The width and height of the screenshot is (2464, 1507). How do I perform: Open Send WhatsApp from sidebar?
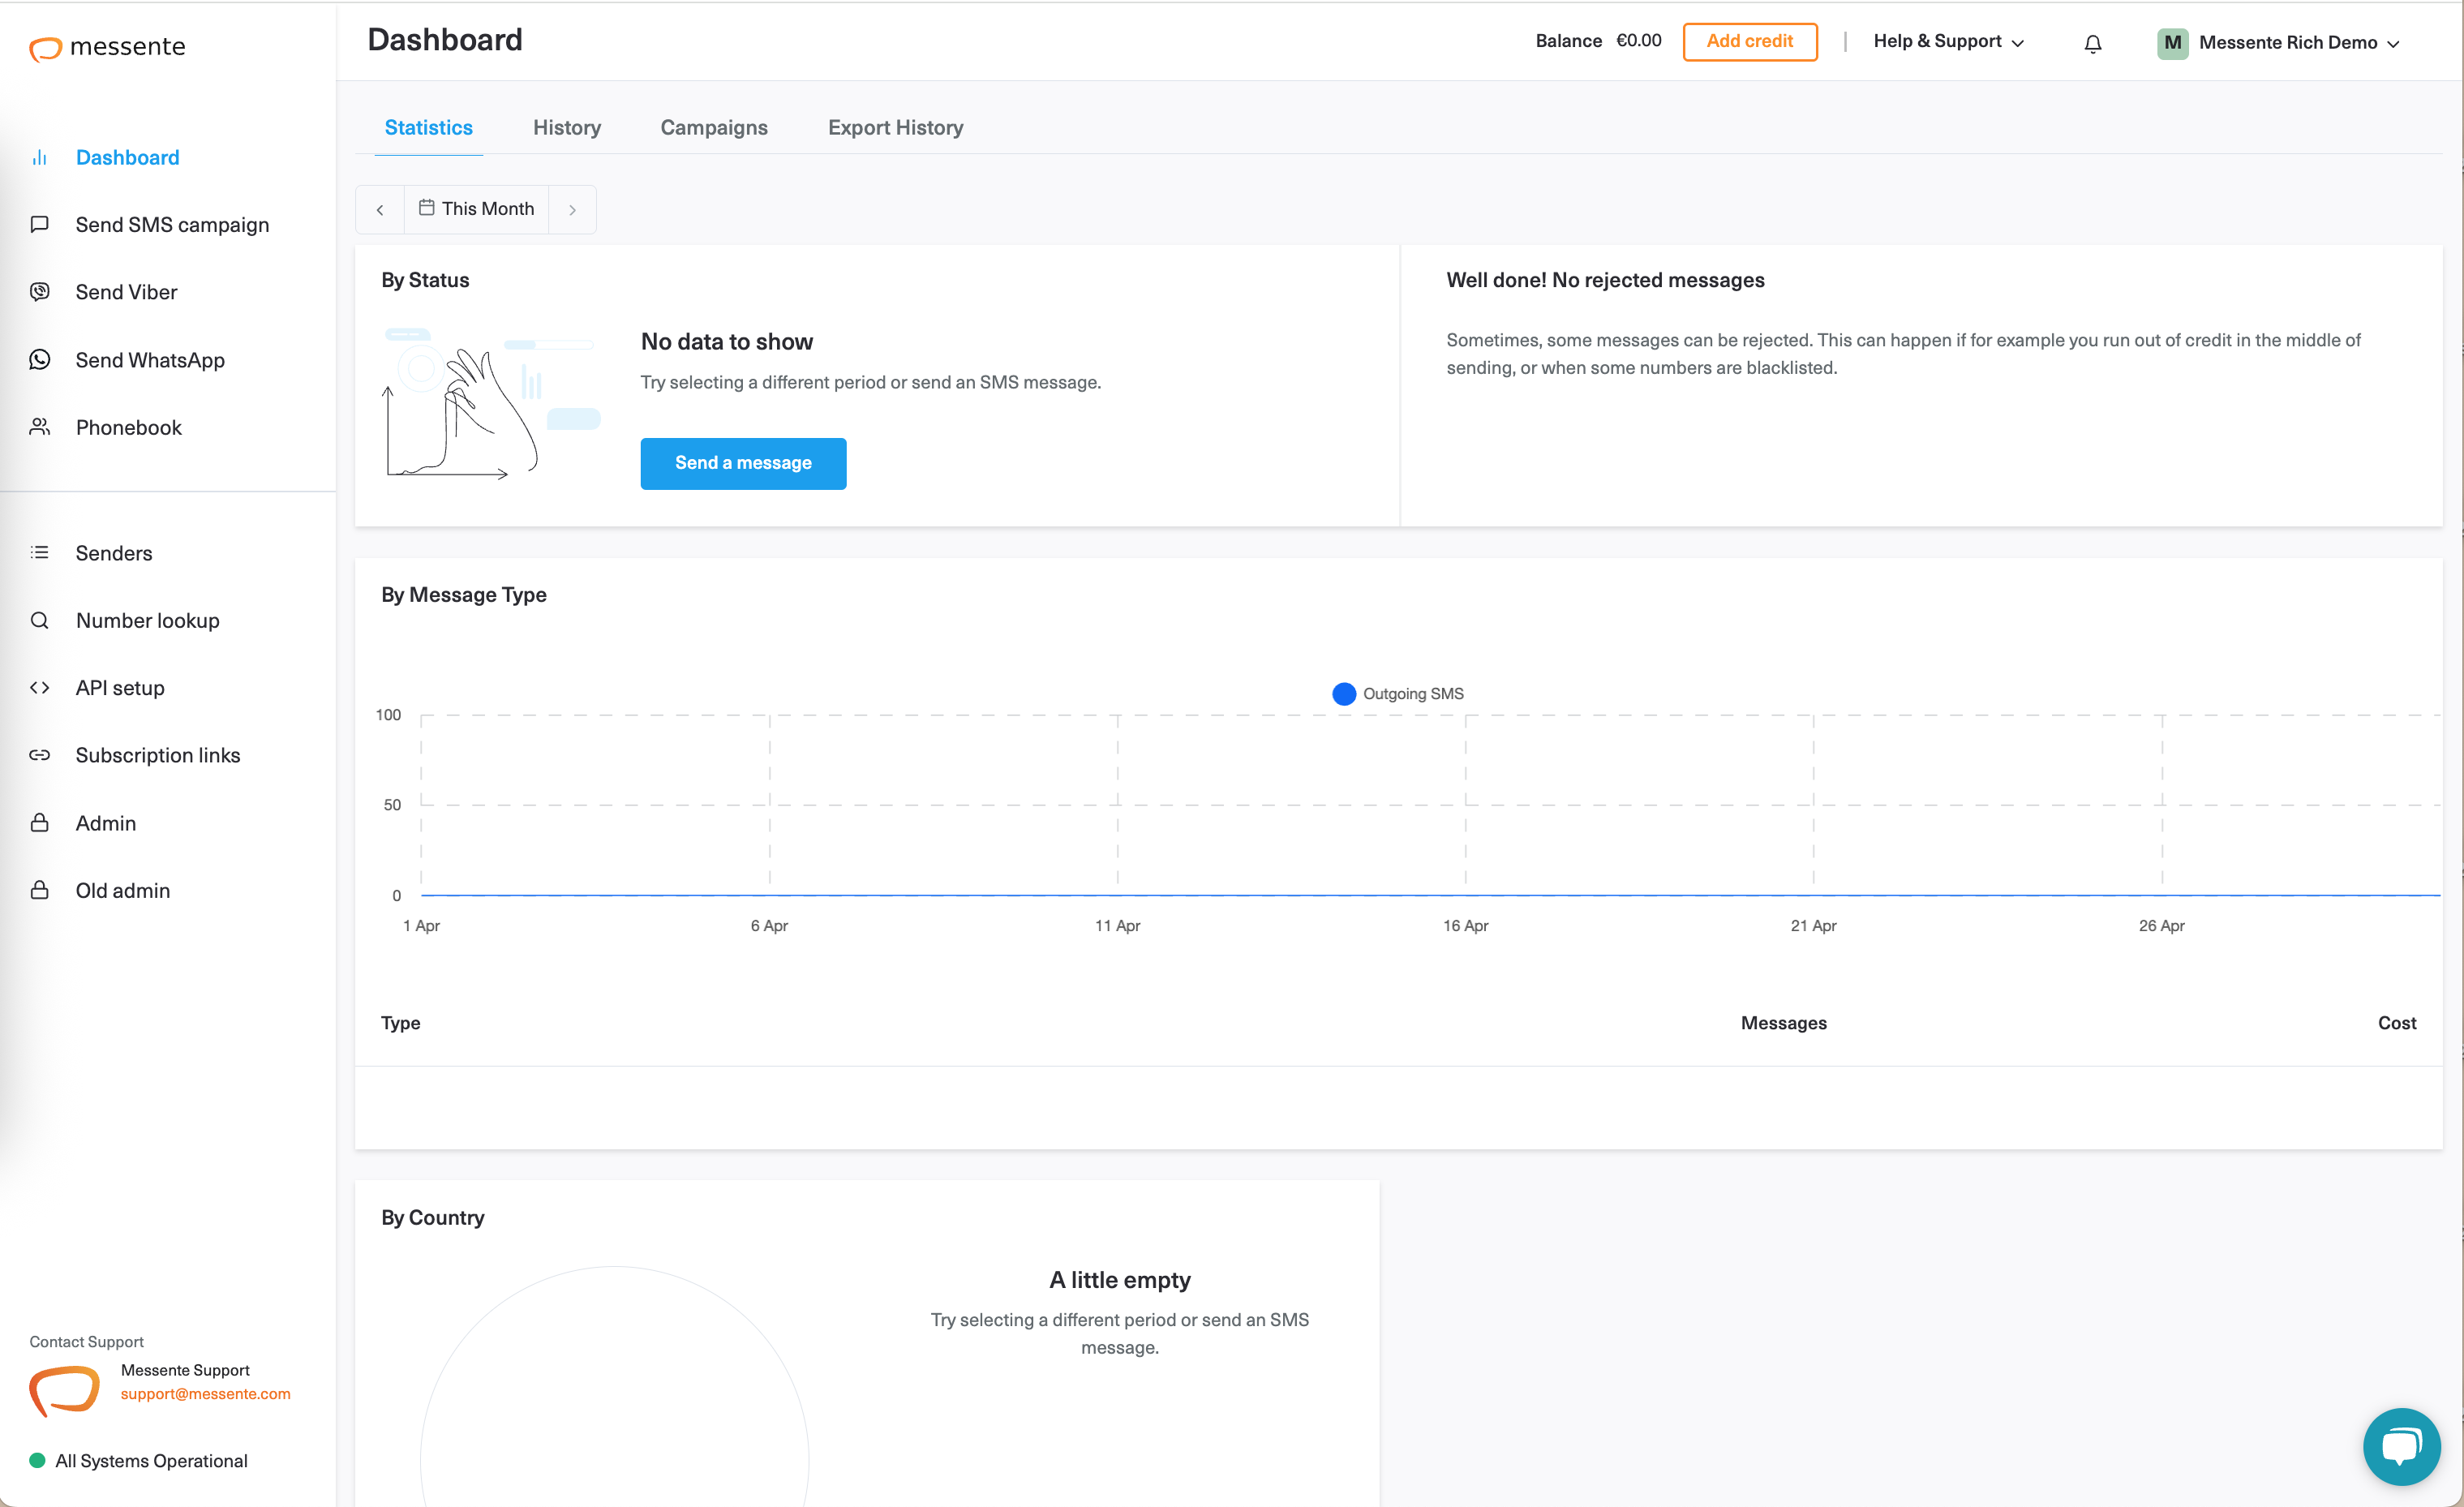(x=40, y=359)
